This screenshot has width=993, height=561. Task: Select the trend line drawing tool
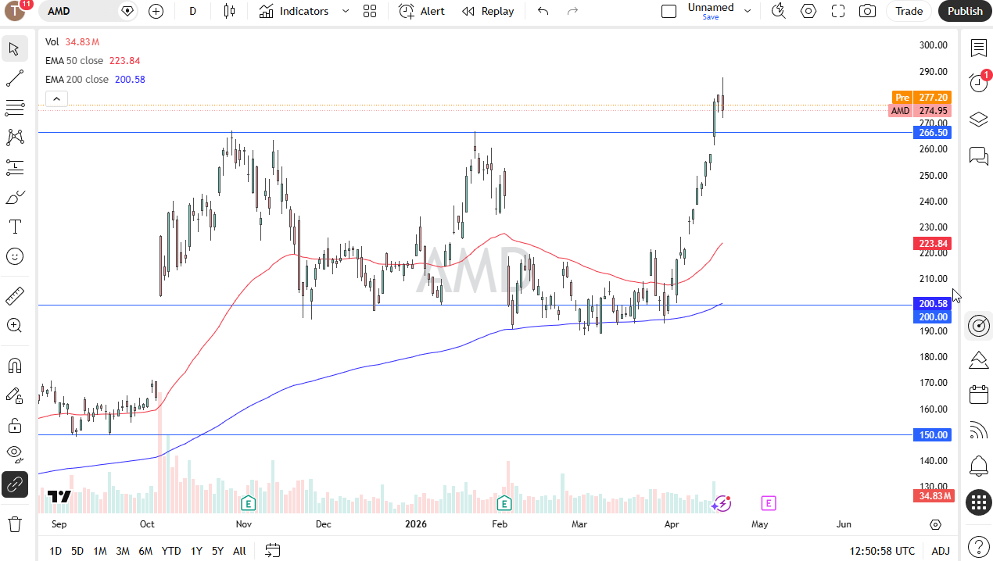pos(14,78)
